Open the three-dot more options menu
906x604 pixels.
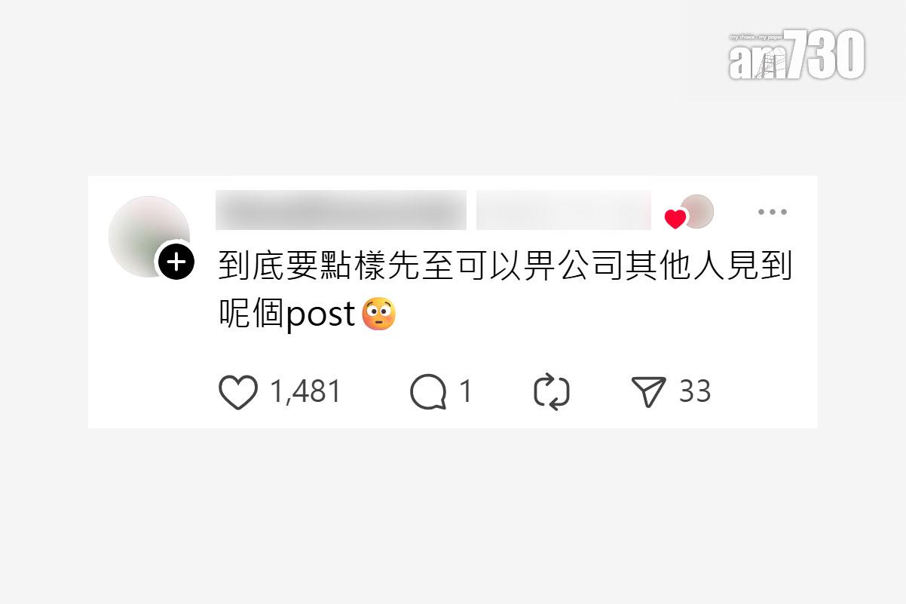coord(773,212)
